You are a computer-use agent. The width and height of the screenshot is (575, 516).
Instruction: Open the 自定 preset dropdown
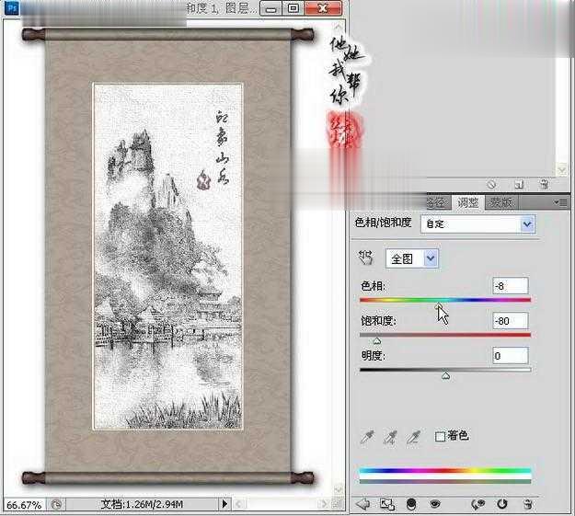click(477, 224)
